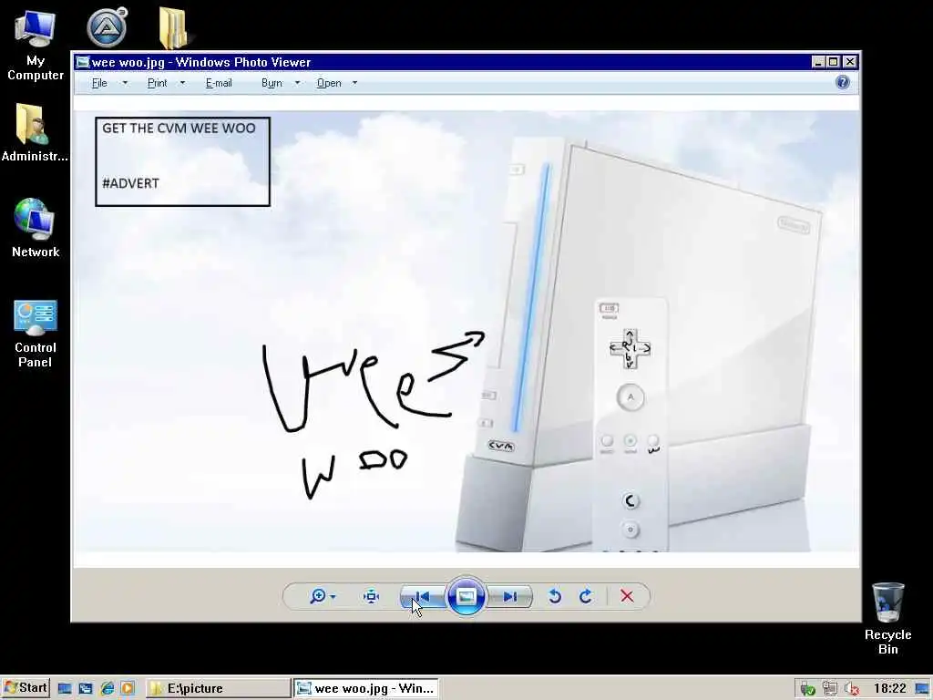Switch to the E:\picture taskbar button

pos(219,689)
